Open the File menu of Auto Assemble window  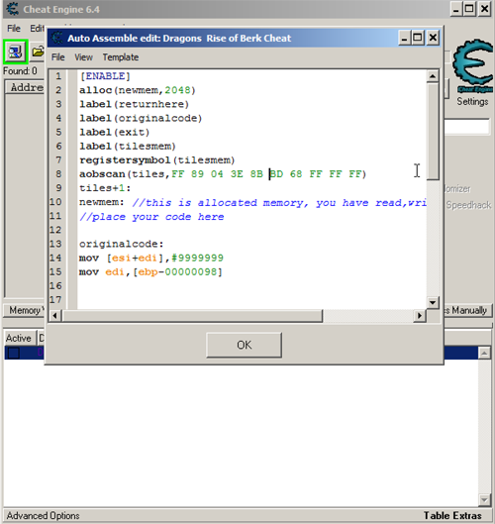(x=57, y=57)
